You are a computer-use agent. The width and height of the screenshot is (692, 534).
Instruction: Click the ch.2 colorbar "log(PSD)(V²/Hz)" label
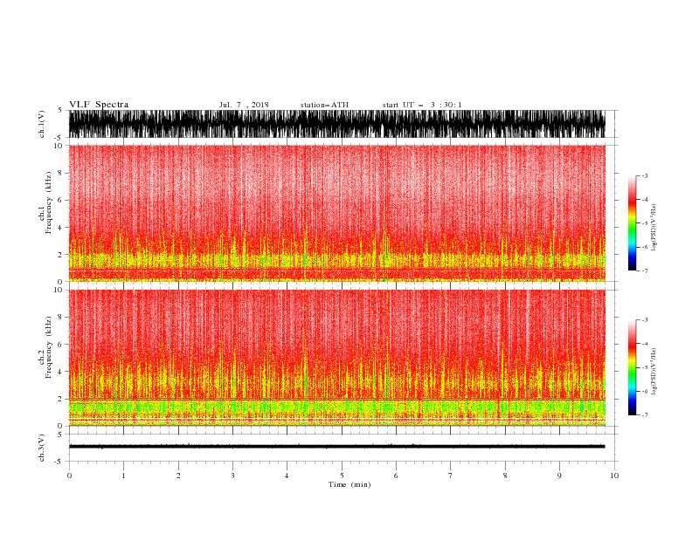pos(654,372)
